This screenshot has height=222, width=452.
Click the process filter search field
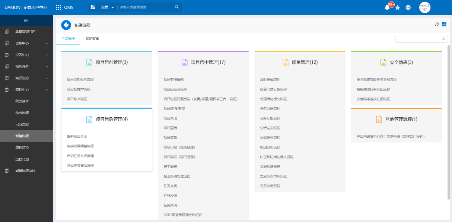418,39
